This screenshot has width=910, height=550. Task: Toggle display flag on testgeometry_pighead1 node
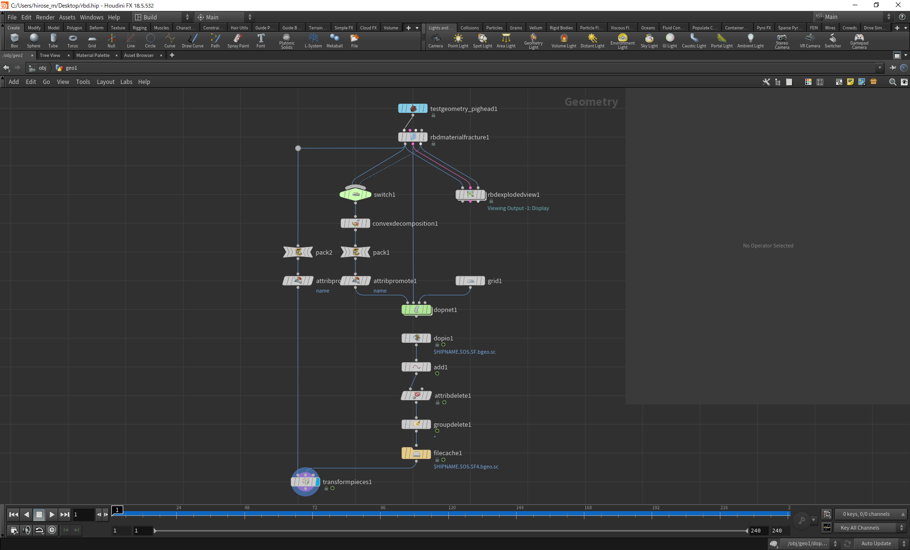click(x=425, y=109)
